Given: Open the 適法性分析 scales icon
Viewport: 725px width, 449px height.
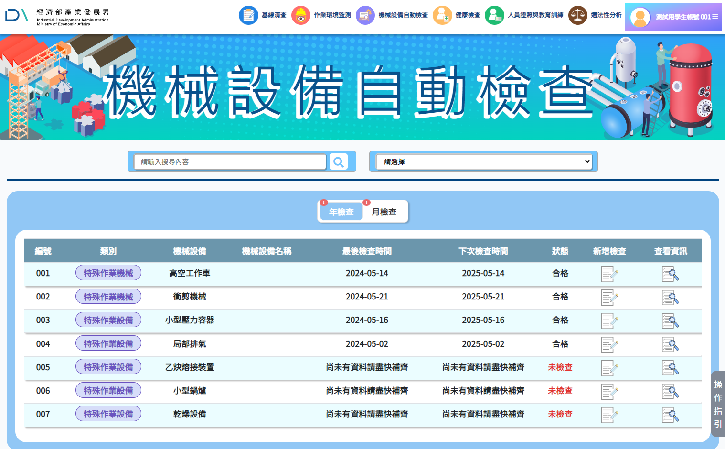Looking at the screenshot, I should click(x=578, y=15).
